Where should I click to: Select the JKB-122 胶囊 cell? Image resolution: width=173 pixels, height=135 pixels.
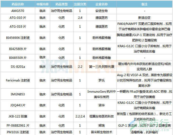click(x=18, y=116)
